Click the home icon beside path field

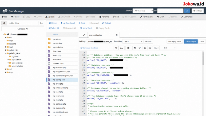[4, 23]
